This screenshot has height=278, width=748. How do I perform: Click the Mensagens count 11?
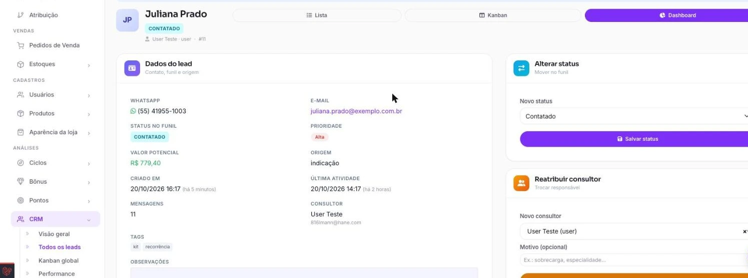coord(133,214)
